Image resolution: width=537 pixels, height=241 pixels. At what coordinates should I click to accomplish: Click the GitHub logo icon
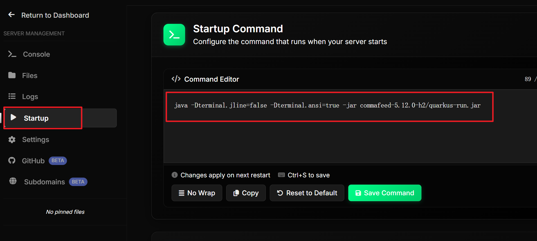(x=12, y=160)
